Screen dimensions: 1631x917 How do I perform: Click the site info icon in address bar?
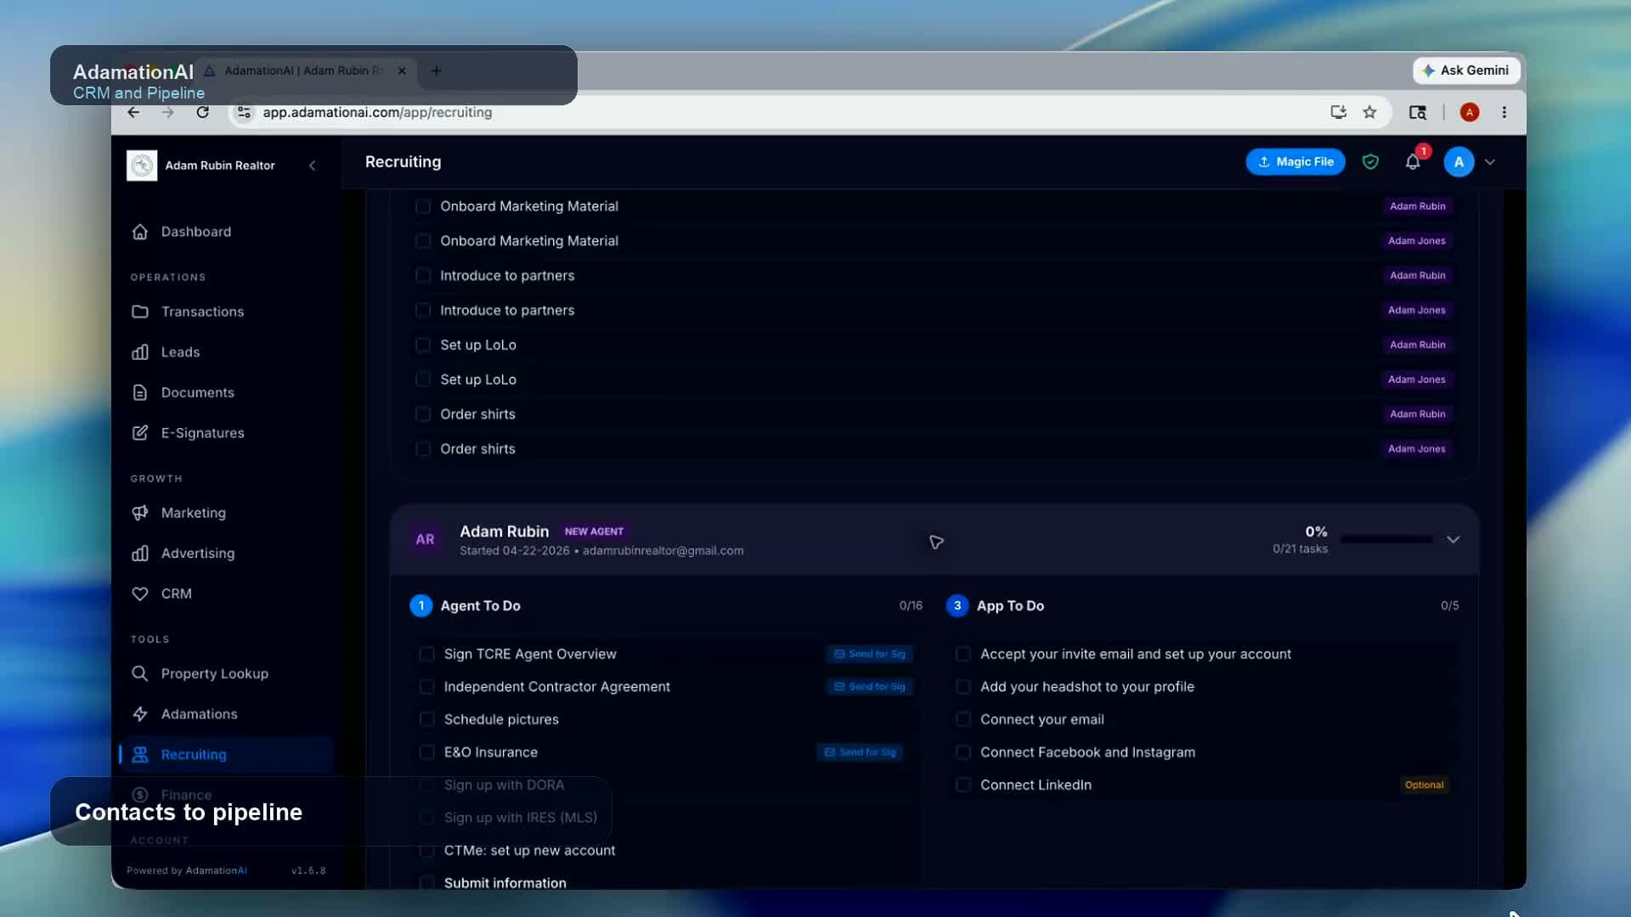(244, 112)
